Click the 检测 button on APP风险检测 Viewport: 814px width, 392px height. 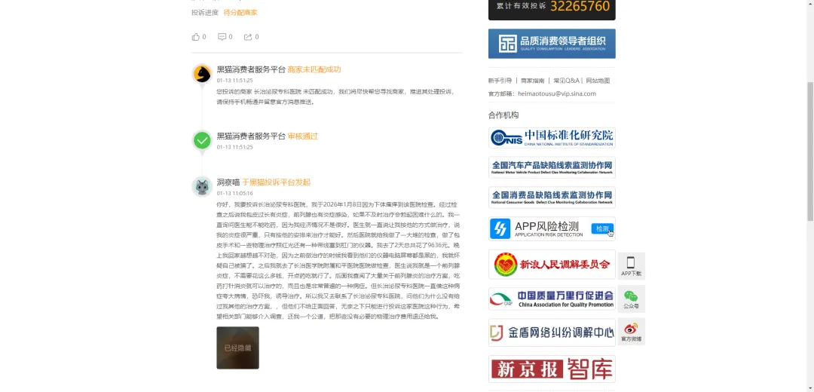[x=602, y=228]
